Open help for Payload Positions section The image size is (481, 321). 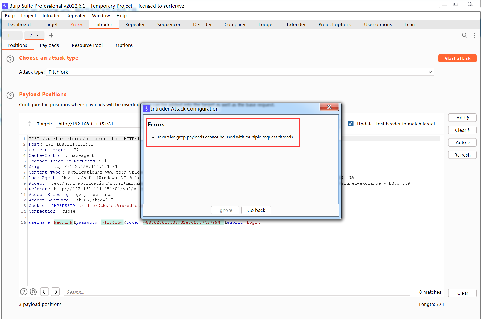click(10, 95)
